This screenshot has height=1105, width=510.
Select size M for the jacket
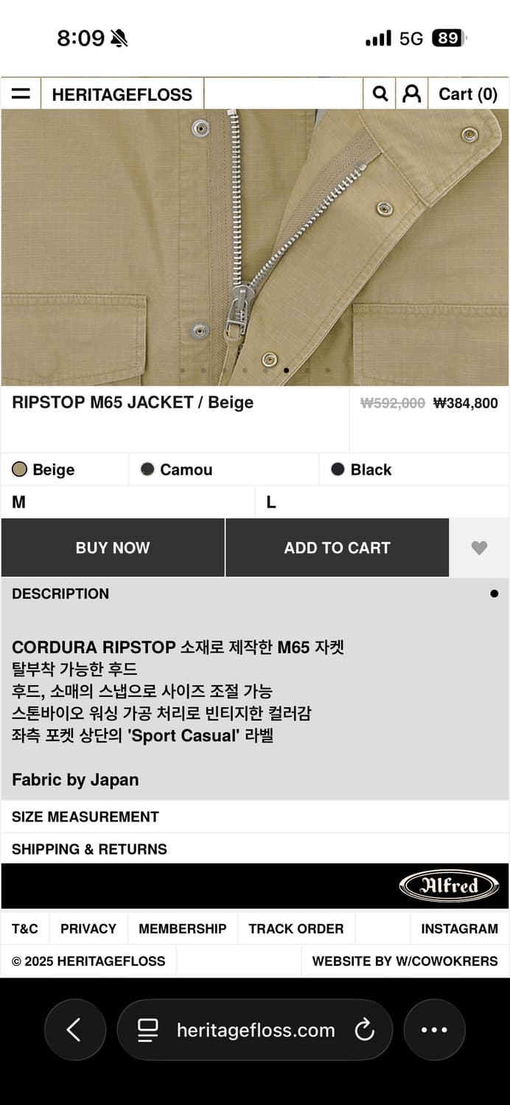point(125,502)
